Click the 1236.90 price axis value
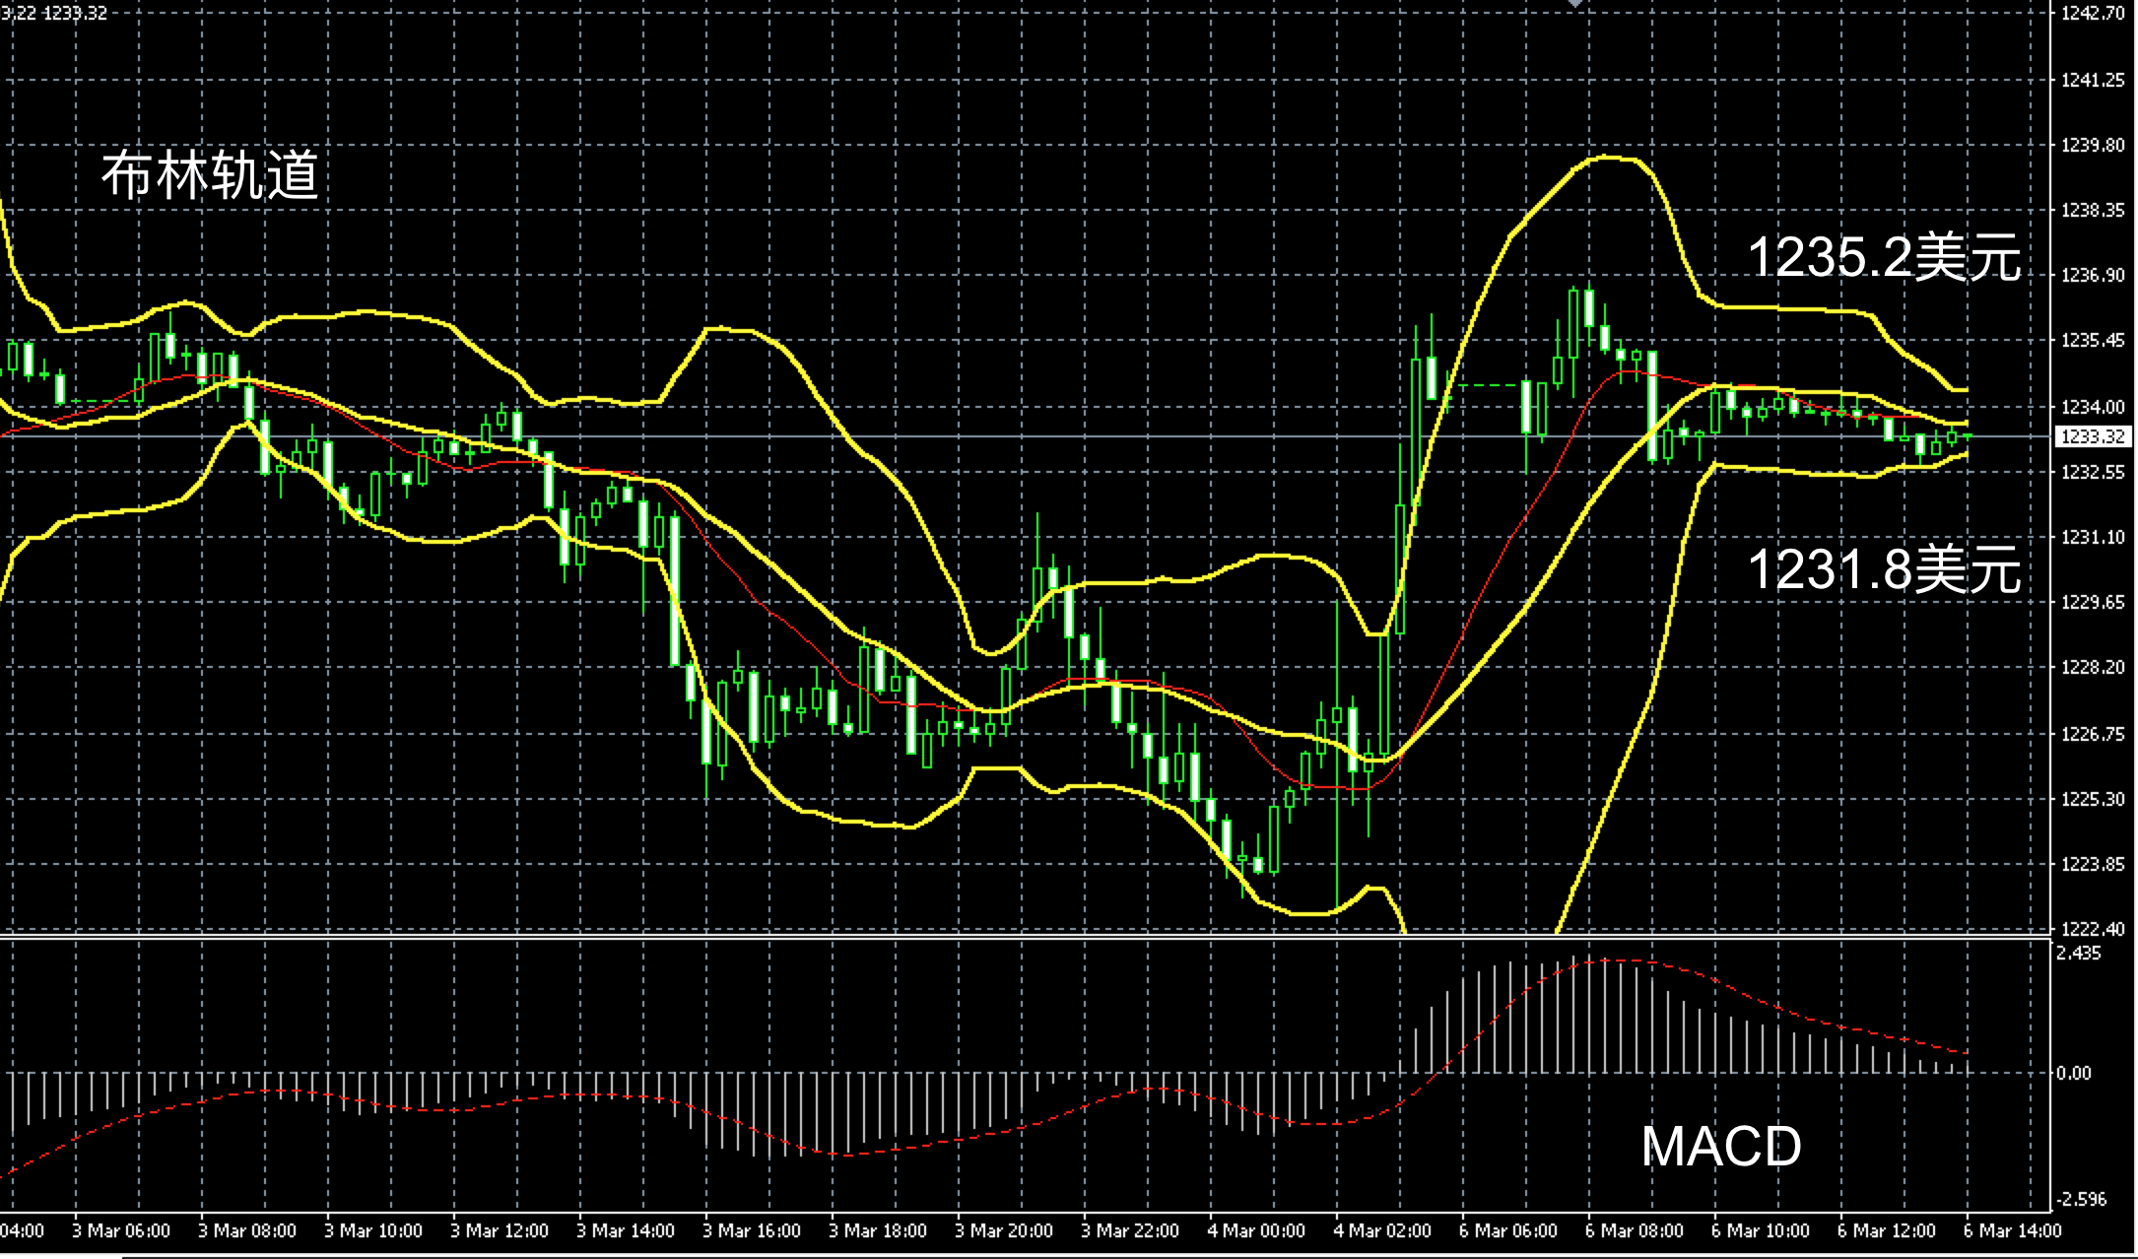 click(2093, 275)
